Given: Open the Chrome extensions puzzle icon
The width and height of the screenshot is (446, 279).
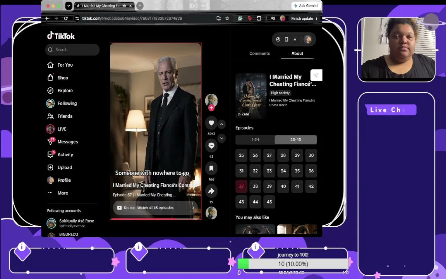Looking at the screenshot, I should pos(259,18).
